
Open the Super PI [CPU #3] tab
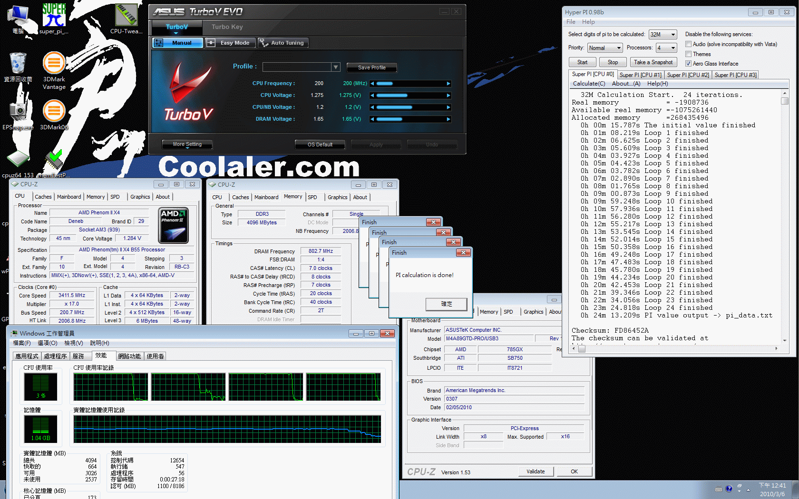click(x=735, y=75)
